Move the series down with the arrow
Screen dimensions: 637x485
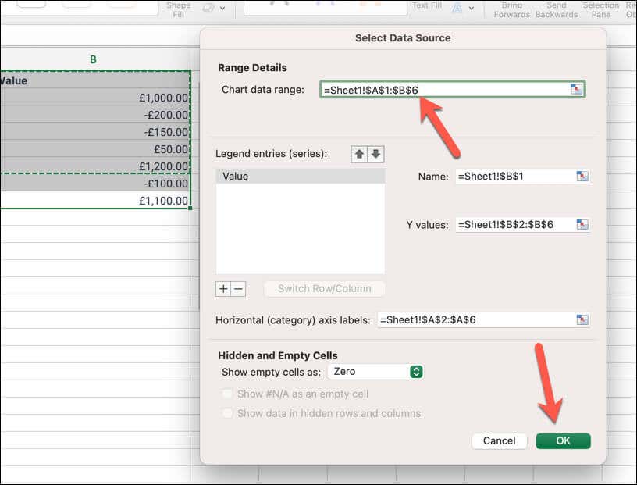click(x=376, y=154)
